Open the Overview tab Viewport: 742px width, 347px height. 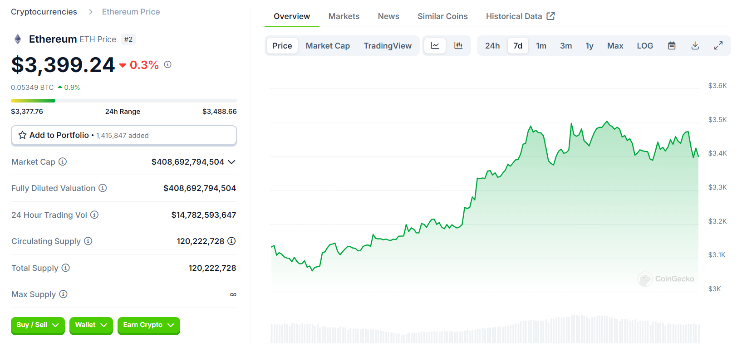pyautogui.click(x=292, y=16)
